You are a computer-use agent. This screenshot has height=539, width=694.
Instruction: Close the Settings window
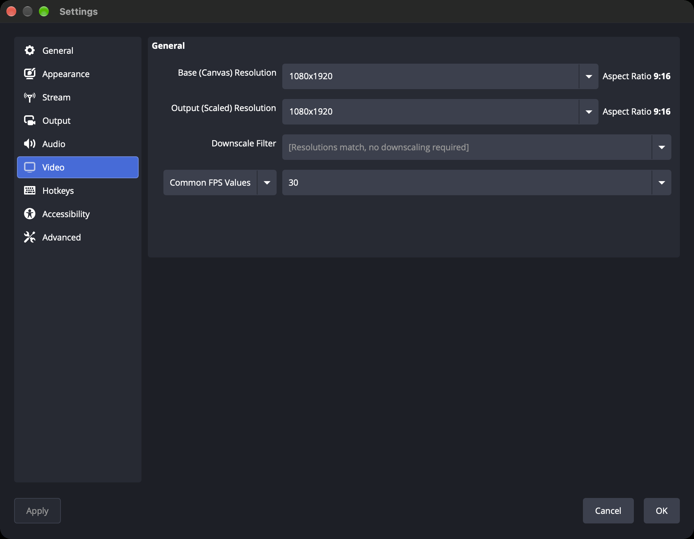[11, 11]
